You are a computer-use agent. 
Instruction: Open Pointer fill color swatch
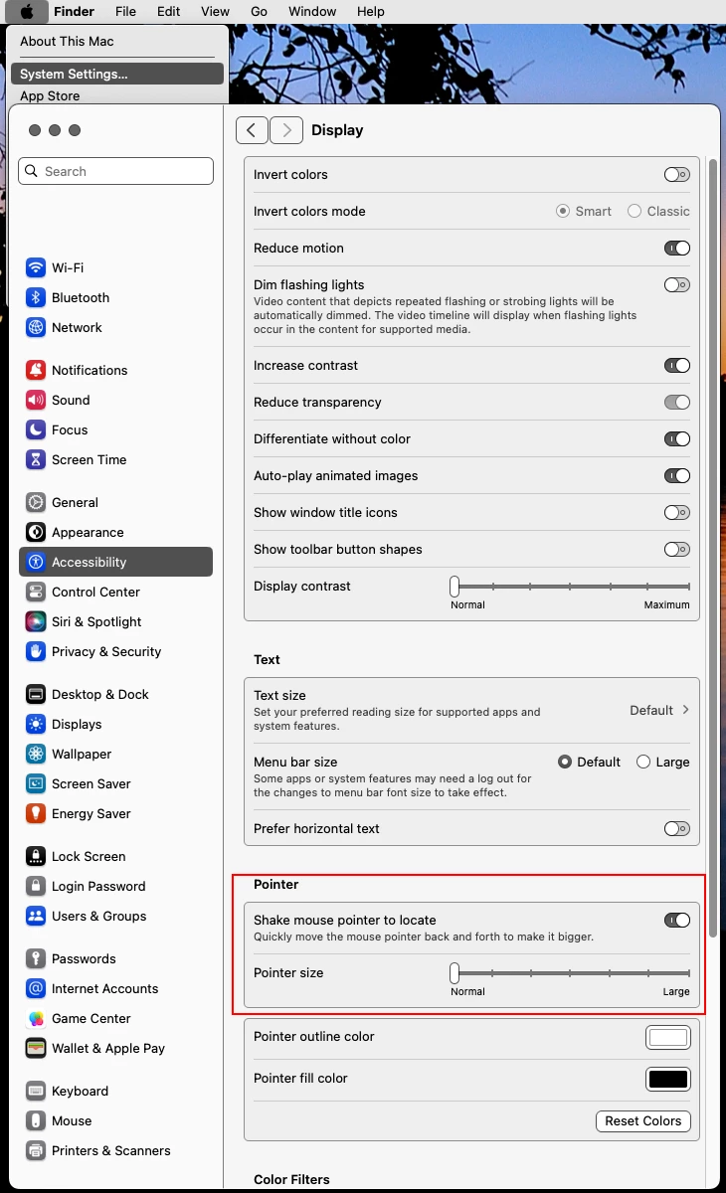coord(668,1079)
